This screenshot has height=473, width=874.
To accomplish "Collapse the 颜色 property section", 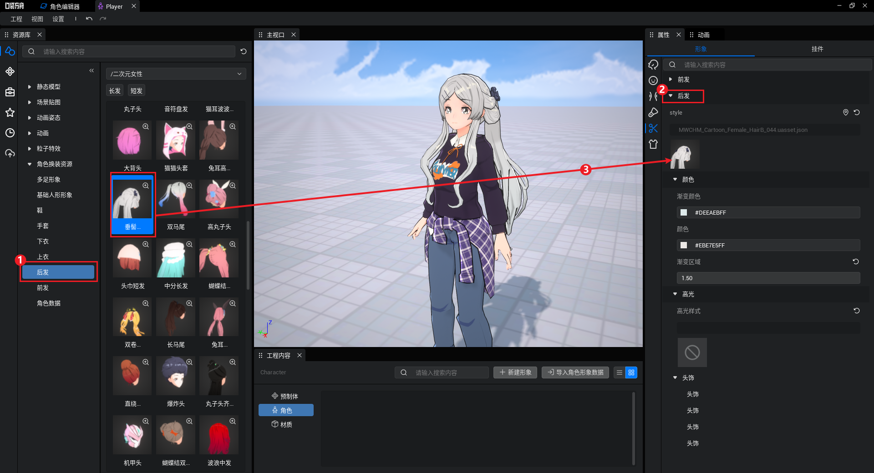I will click(675, 179).
